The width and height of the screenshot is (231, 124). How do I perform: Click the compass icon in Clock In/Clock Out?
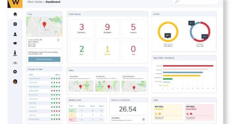[x=144, y=119]
